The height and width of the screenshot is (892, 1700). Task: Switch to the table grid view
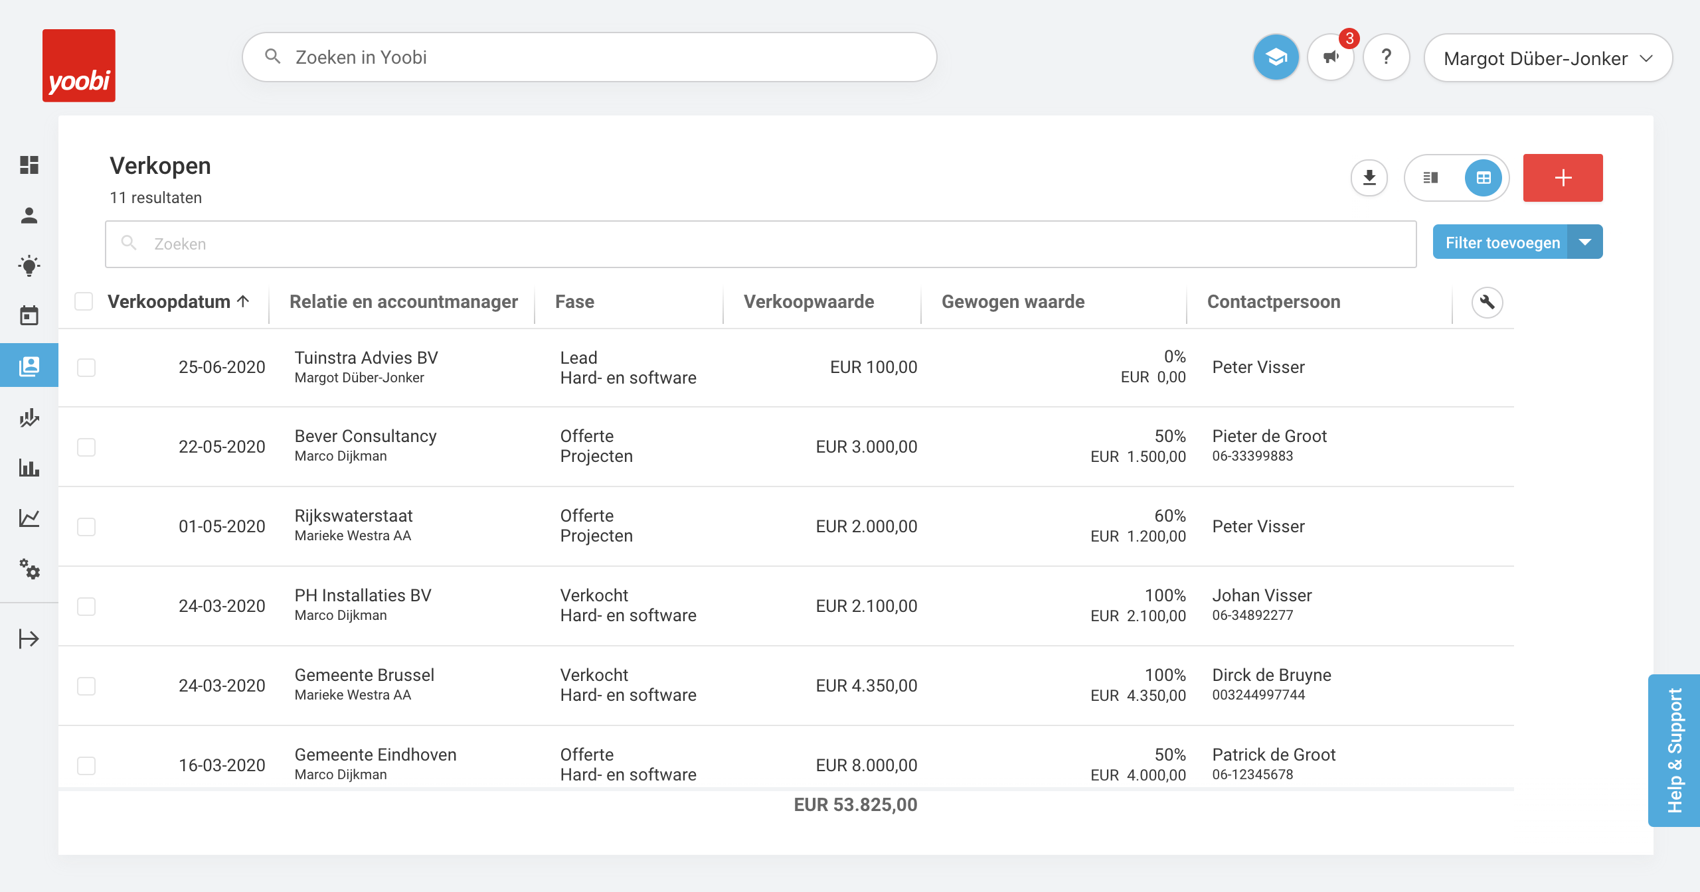pyautogui.click(x=1484, y=178)
